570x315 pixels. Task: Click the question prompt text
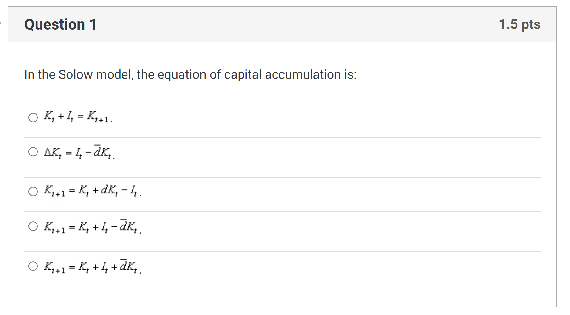pos(190,74)
